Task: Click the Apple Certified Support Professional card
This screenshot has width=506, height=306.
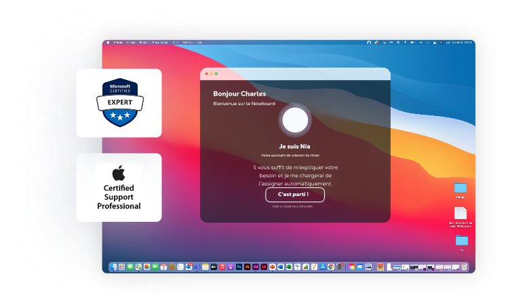Action: click(119, 187)
